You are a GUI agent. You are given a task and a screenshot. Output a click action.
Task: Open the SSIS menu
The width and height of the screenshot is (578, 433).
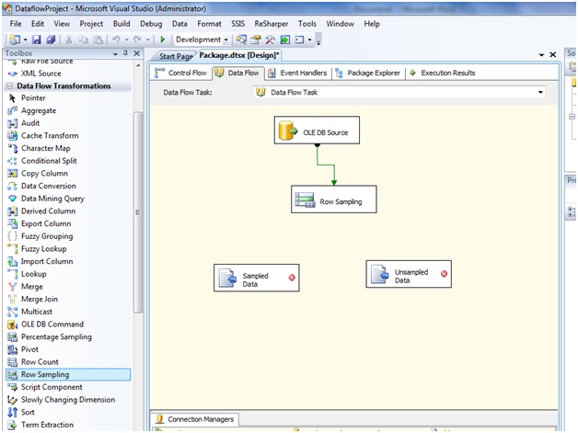(x=238, y=23)
